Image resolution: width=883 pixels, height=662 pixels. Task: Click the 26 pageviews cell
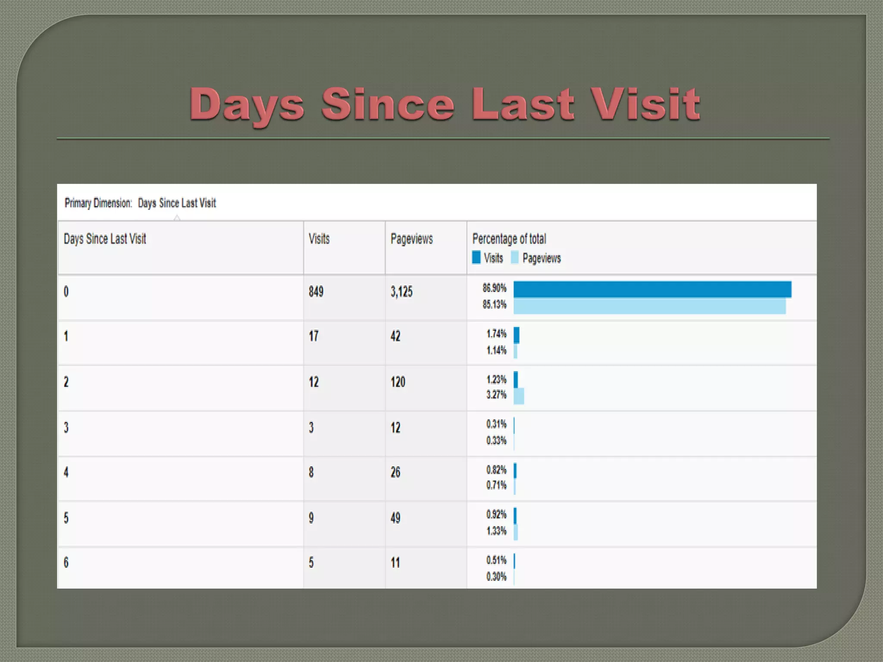[395, 472]
